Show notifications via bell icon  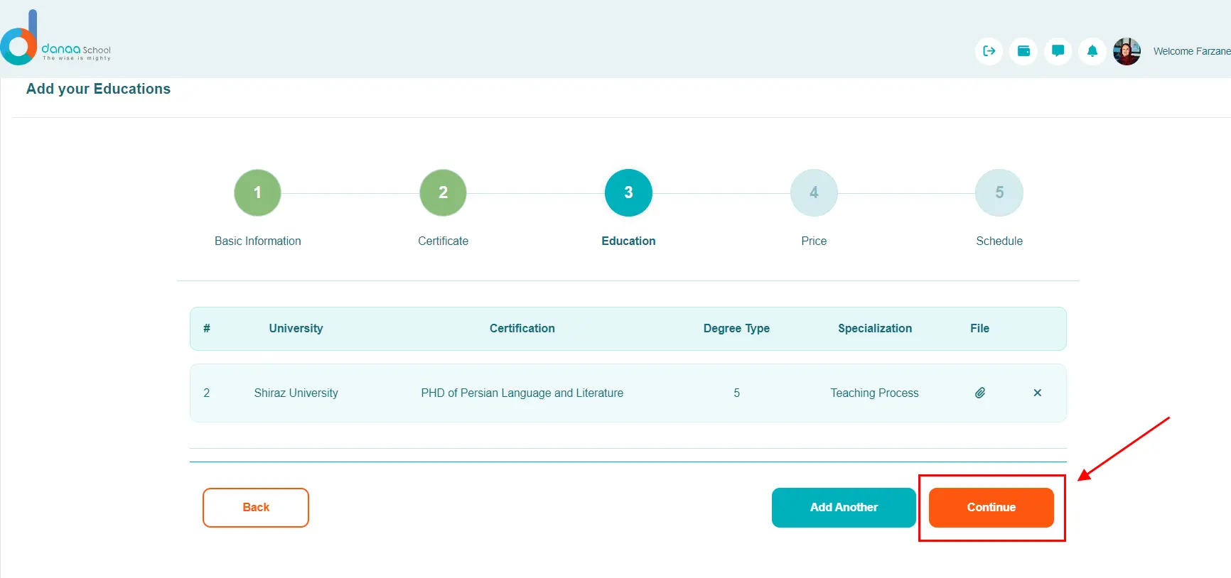[1092, 51]
